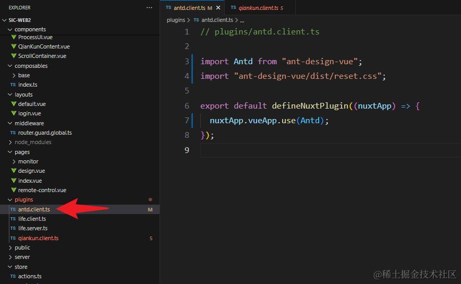The height and width of the screenshot is (284, 461).
Task: Open router.guard.global.ts file
Action: 45,133
